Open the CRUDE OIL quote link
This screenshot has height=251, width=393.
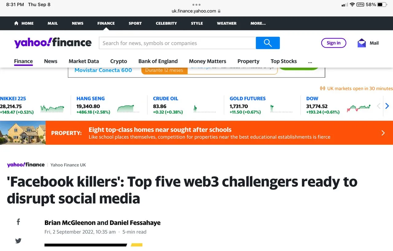pos(165,98)
